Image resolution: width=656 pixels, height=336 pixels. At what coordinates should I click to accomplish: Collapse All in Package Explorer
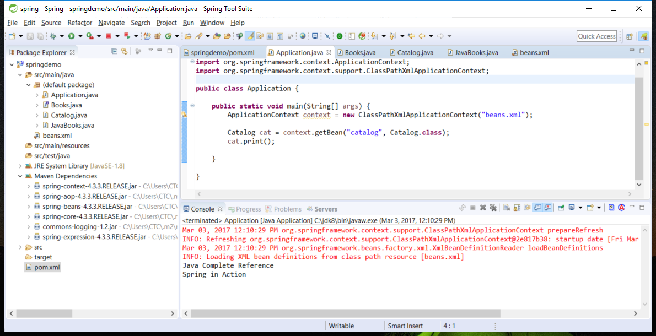[x=114, y=51]
